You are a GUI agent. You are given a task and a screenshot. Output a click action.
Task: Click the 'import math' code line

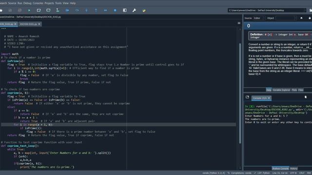[10, 54]
